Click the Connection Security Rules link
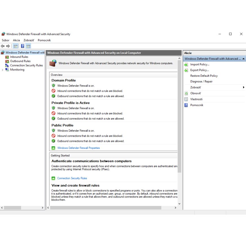 [x=72, y=178]
